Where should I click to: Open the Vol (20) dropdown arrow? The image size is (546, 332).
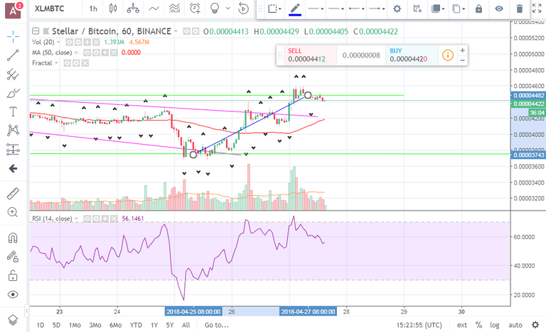tap(58, 42)
